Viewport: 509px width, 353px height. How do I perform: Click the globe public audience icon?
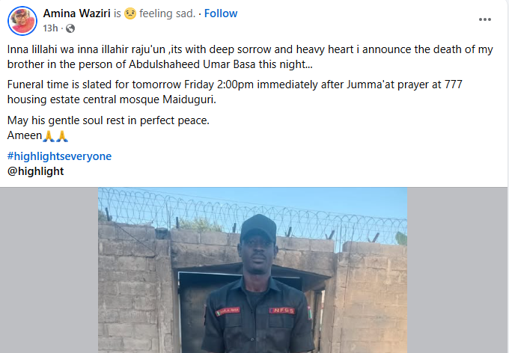pos(70,28)
